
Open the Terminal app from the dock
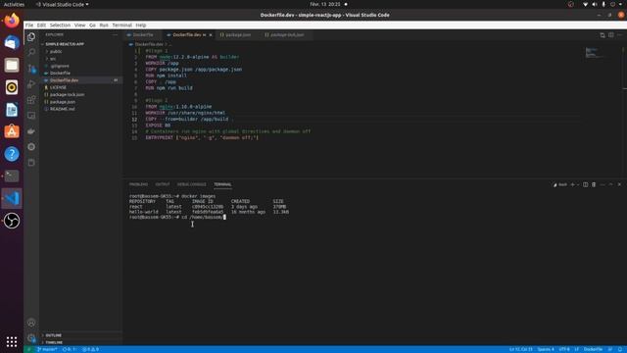[x=12, y=176]
